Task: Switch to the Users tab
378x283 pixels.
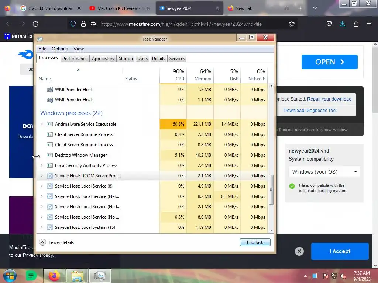Action: point(142,59)
